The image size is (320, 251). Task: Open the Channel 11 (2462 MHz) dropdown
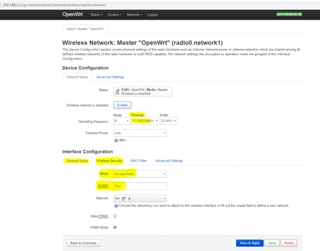145,121
